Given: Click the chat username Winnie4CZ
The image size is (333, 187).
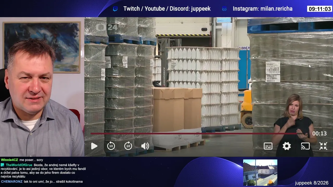Looking at the screenshot, I should pos(9,160).
